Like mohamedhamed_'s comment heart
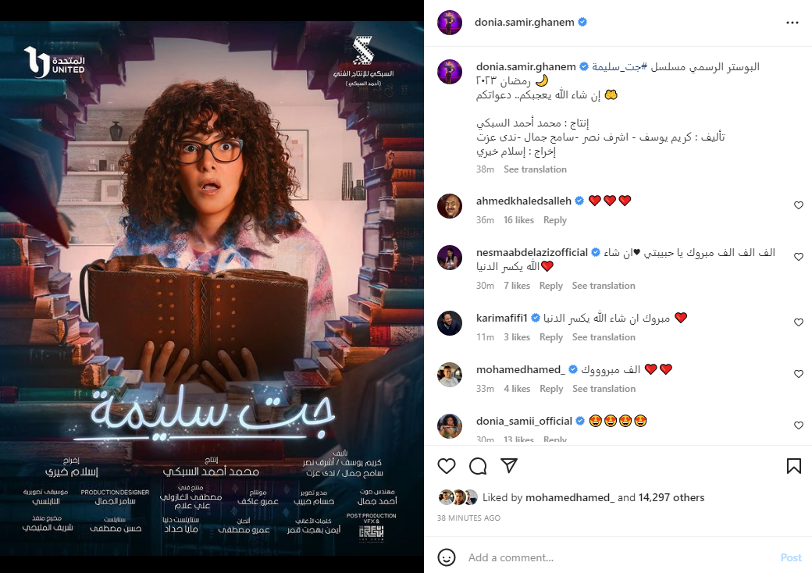Screen dimensions: 812x573 point(799,374)
